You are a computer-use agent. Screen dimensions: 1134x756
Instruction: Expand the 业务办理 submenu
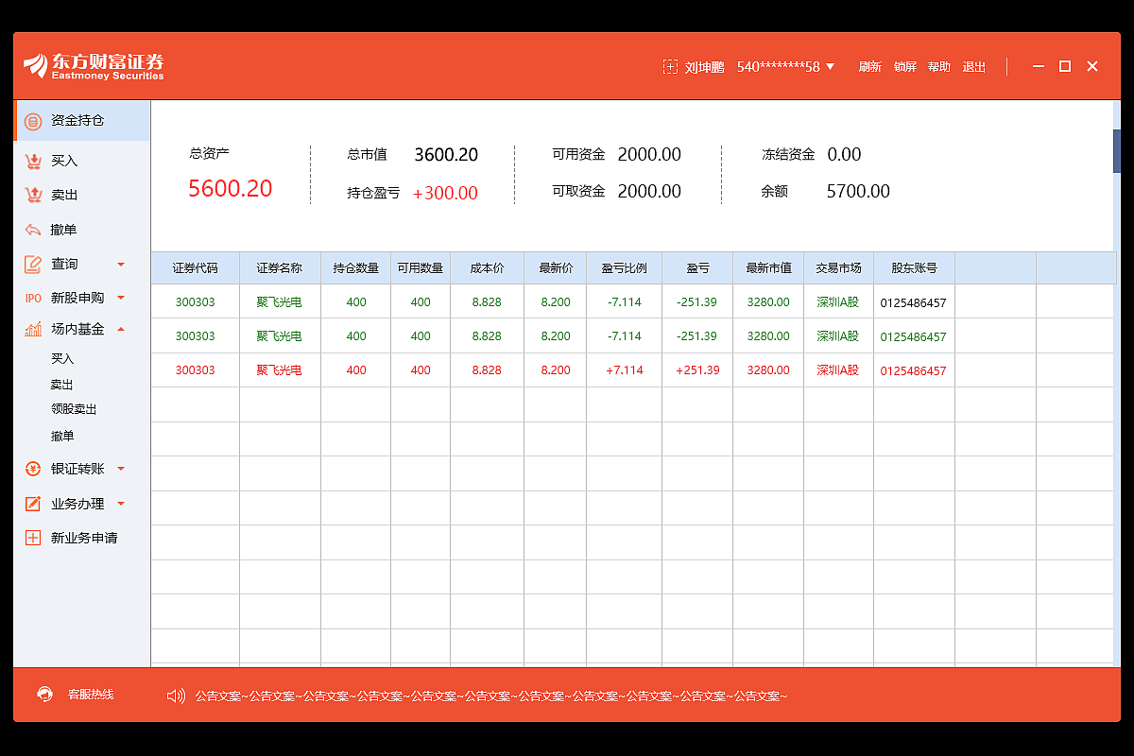121,503
